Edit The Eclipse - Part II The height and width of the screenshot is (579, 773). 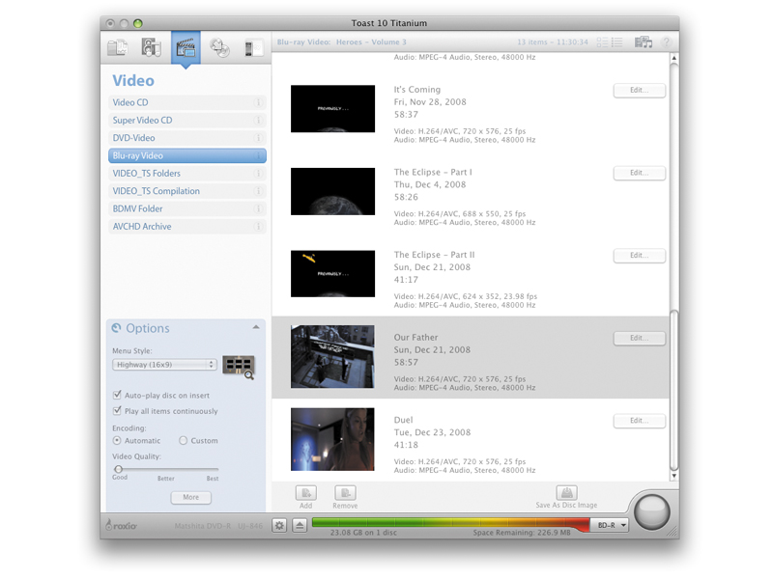[640, 256]
